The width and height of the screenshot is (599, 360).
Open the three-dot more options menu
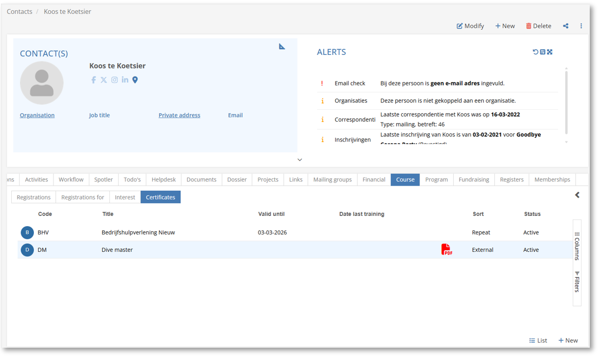tap(581, 26)
